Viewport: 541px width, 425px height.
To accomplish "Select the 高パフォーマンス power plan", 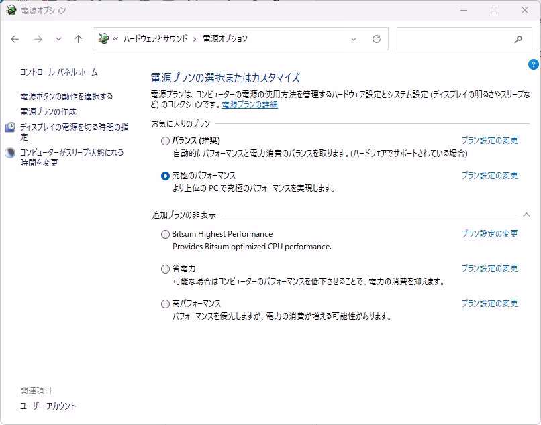I will [166, 304].
